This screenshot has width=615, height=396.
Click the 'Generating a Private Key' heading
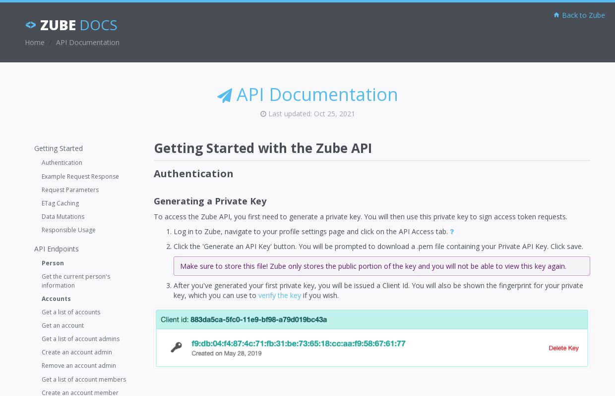(210, 201)
